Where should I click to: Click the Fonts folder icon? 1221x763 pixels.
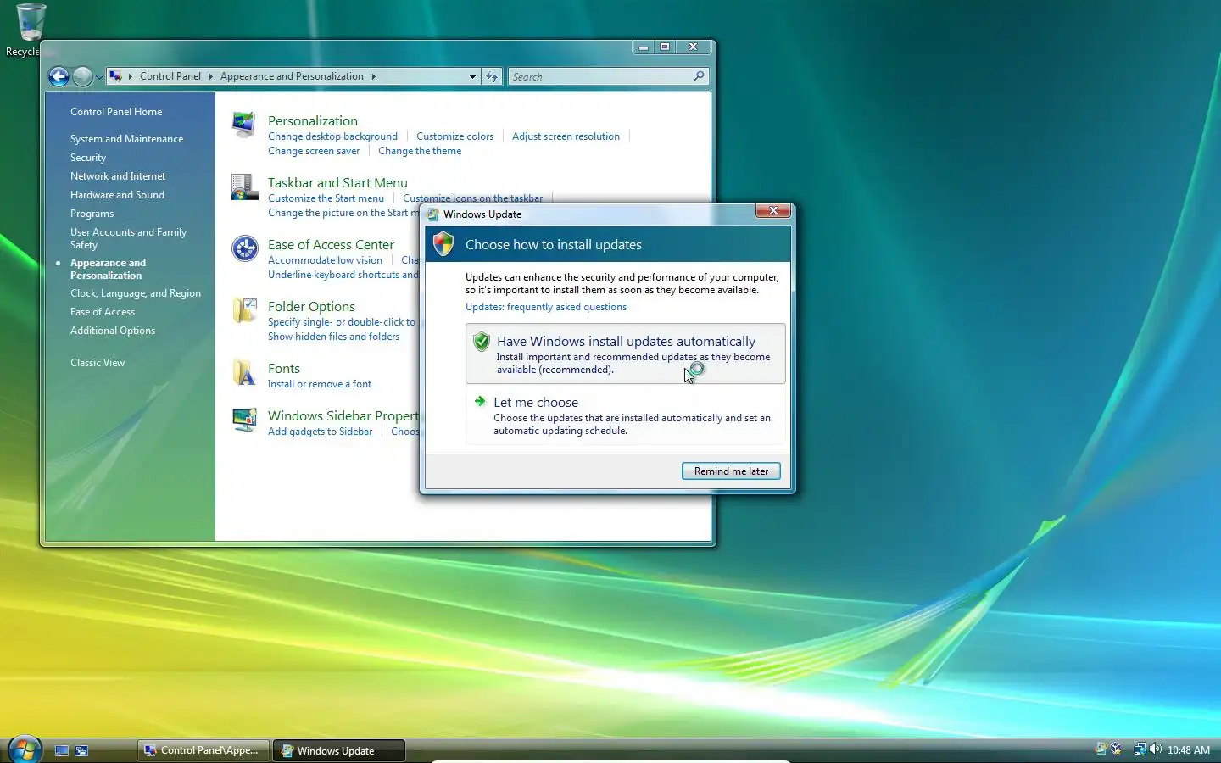point(244,372)
